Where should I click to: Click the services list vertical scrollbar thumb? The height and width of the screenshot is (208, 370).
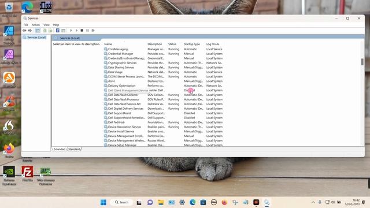point(362,62)
